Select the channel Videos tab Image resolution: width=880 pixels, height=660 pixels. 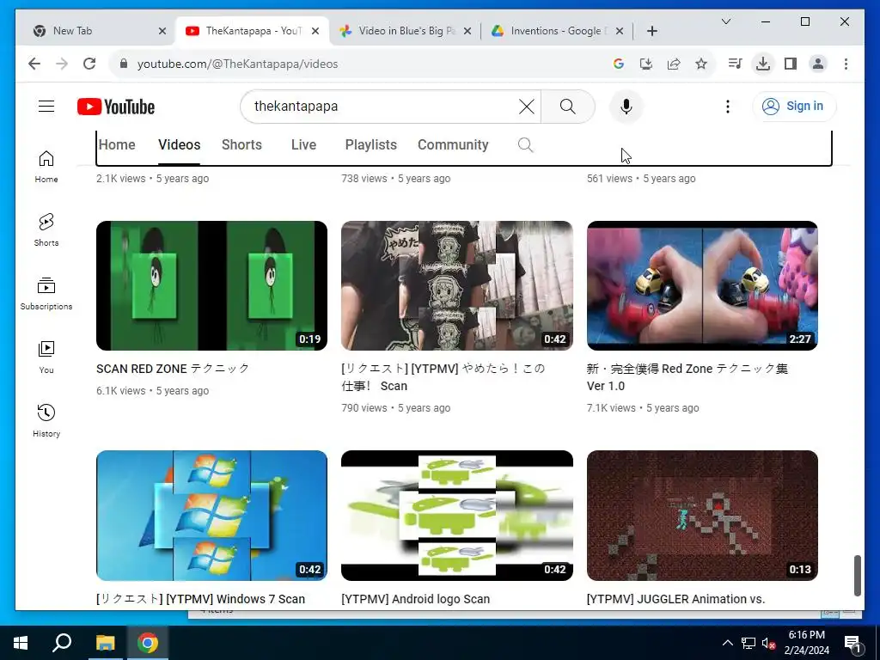(x=179, y=144)
